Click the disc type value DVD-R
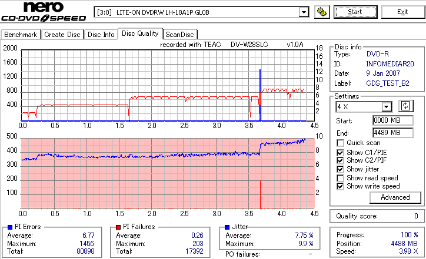The image size is (426, 259). pos(378,54)
